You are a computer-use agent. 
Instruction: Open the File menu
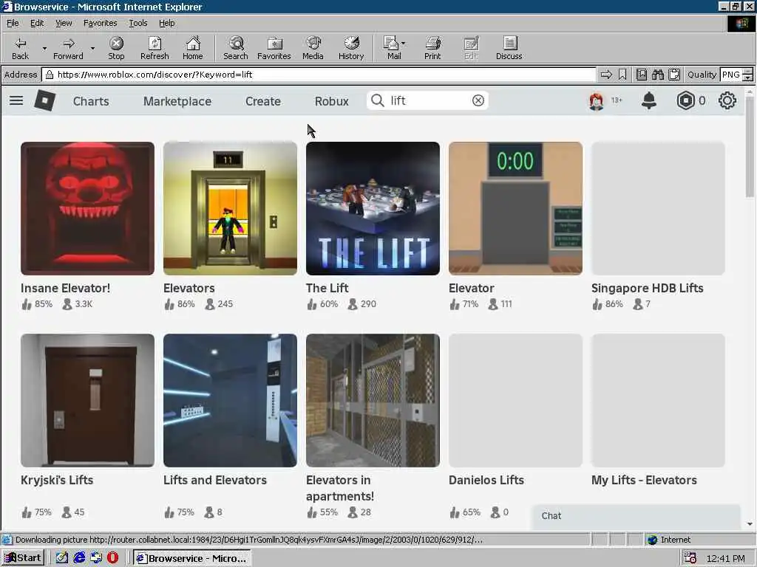coord(13,23)
